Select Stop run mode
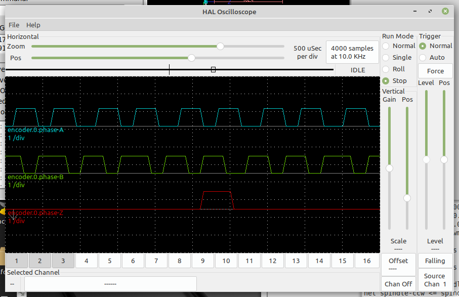459x297 pixels. click(386, 81)
